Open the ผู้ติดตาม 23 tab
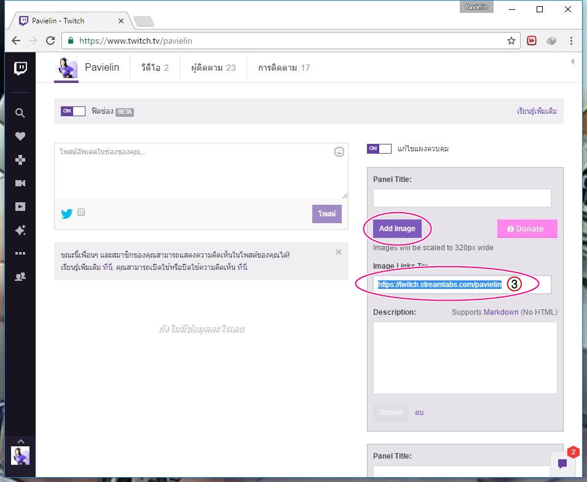Image resolution: width=587 pixels, height=482 pixels. tap(213, 68)
